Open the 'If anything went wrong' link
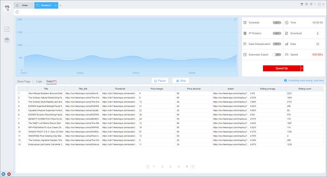Image resolution: width=327 pixels, height=177 pixels. [306, 80]
